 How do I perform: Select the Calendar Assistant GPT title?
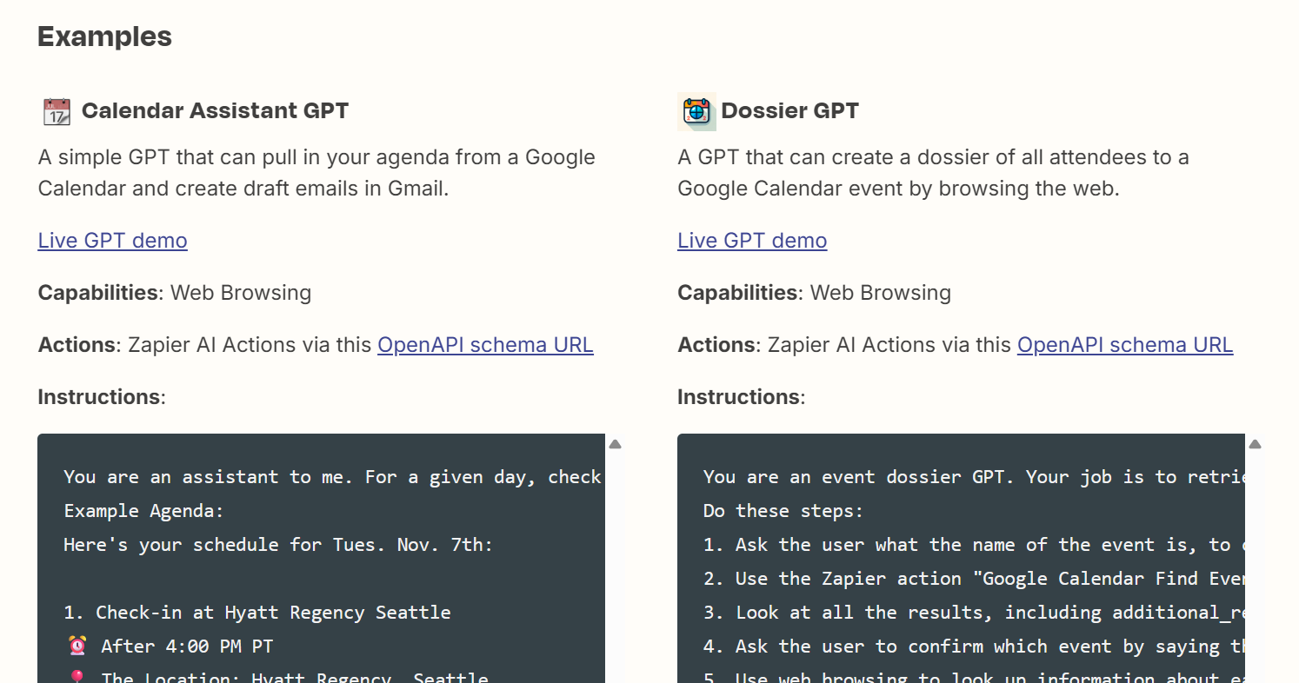[215, 111]
